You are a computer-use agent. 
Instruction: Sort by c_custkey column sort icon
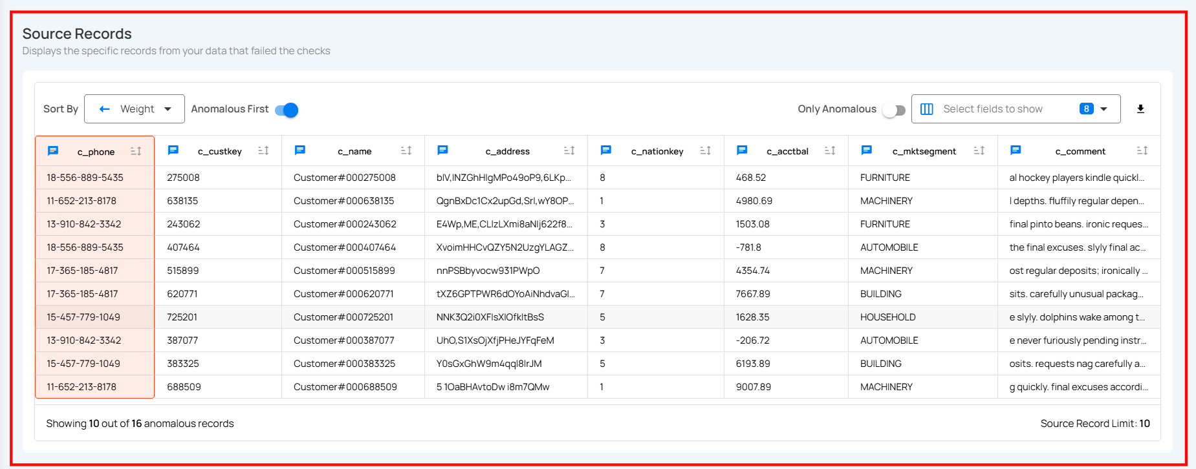[x=263, y=151]
